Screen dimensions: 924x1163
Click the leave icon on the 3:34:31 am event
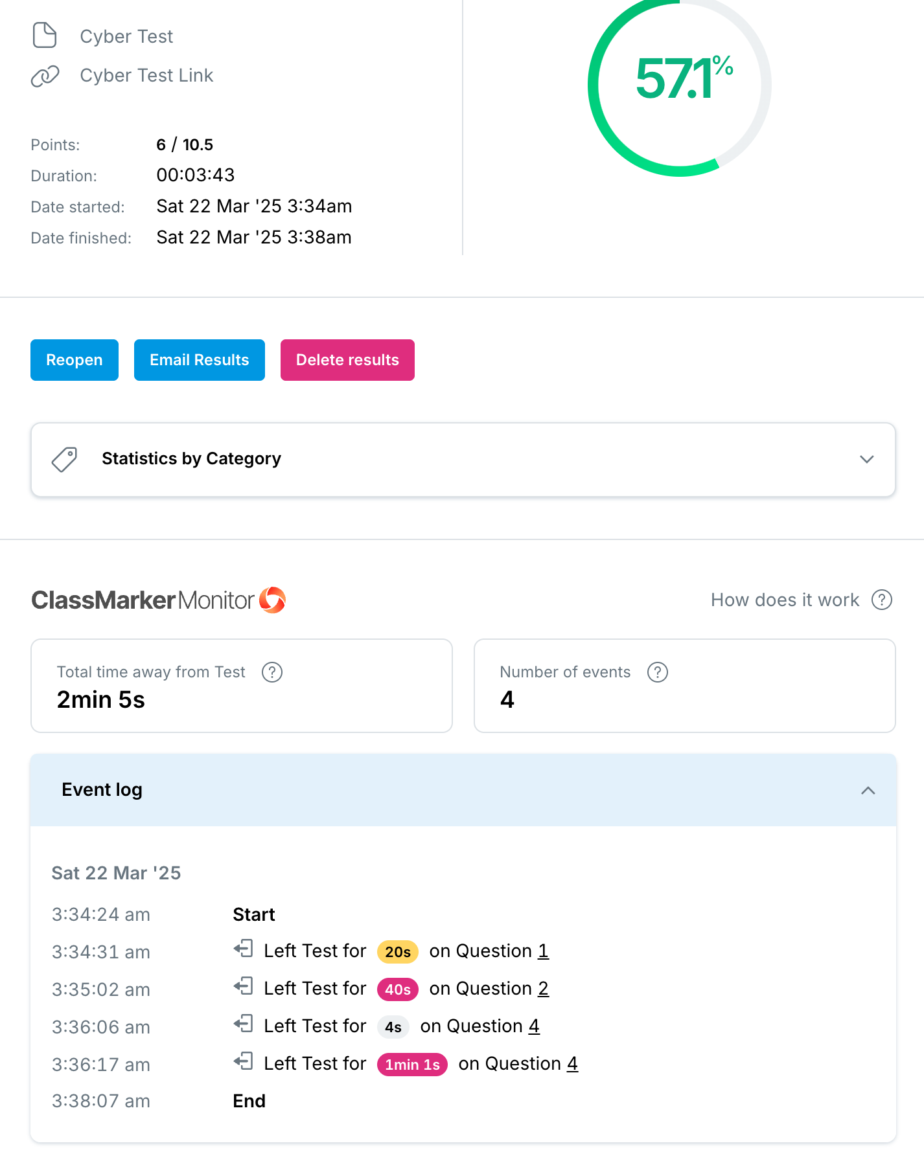244,949
